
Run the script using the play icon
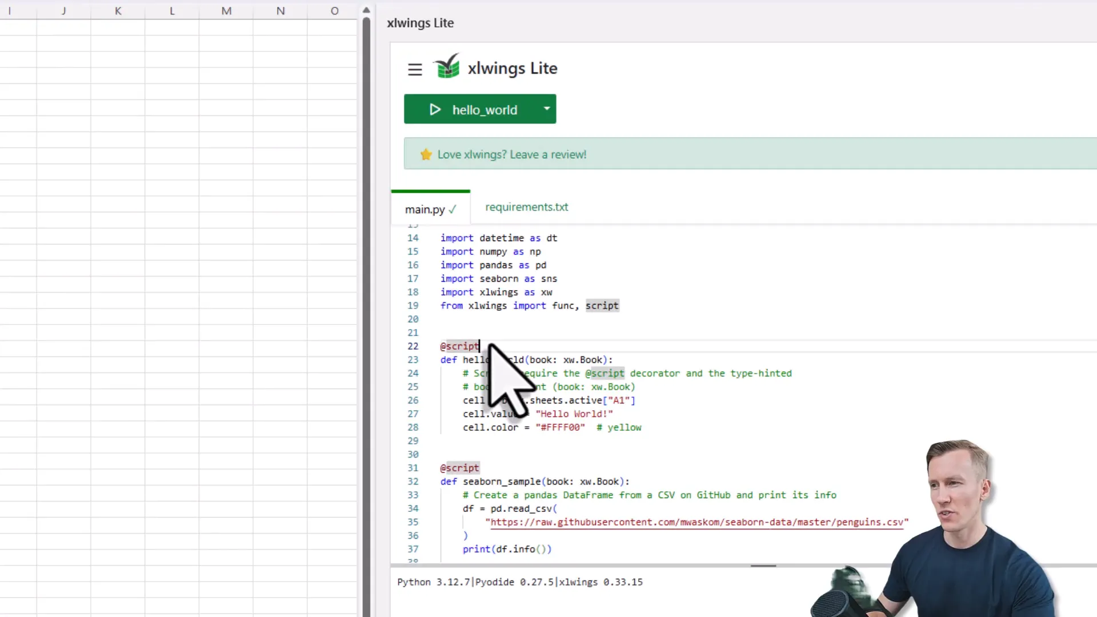click(435, 109)
